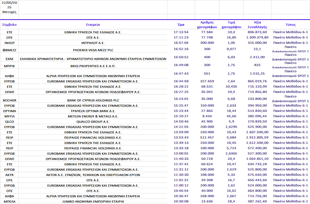
Task: Select value cell 664.800,00
Action: [x=257, y=191]
